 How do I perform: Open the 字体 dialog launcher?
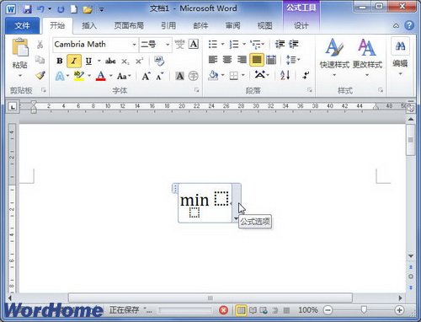click(197, 90)
